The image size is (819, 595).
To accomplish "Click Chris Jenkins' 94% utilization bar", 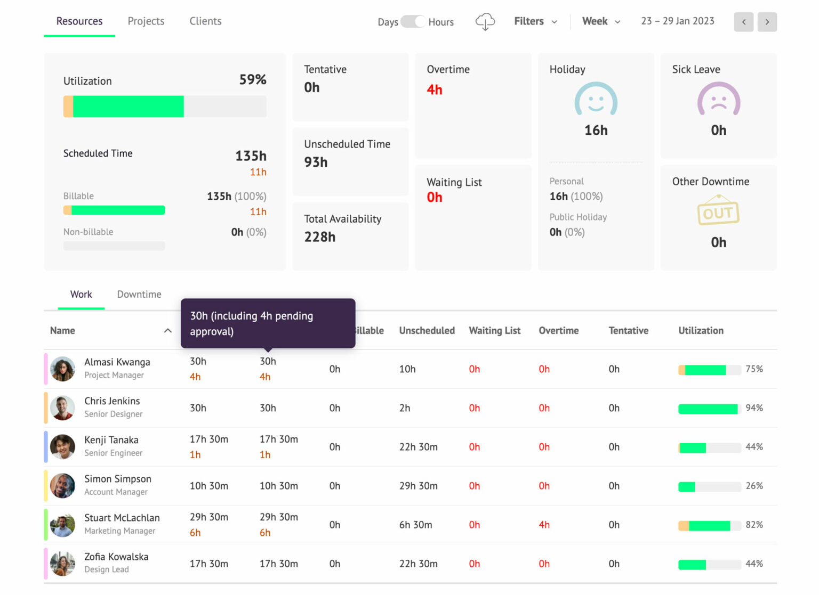I will click(x=708, y=408).
